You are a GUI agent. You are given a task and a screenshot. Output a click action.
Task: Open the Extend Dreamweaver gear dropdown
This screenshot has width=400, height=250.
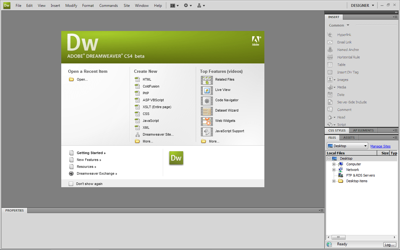[188, 6]
